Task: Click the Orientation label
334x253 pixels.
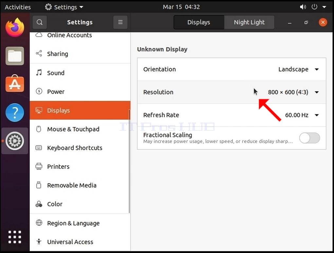Action: 159,69
